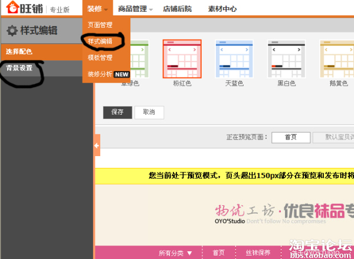
Task: Select the 粉红色 color scheme
Action: [182, 59]
